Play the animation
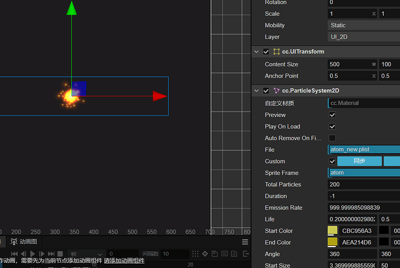 tap(32, 254)
